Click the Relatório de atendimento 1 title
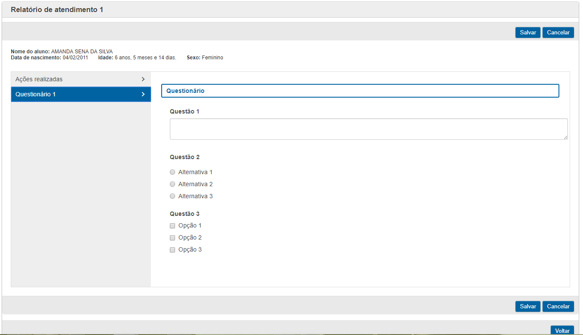This screenshot has width=583, height=335. [x=57, y=9]
